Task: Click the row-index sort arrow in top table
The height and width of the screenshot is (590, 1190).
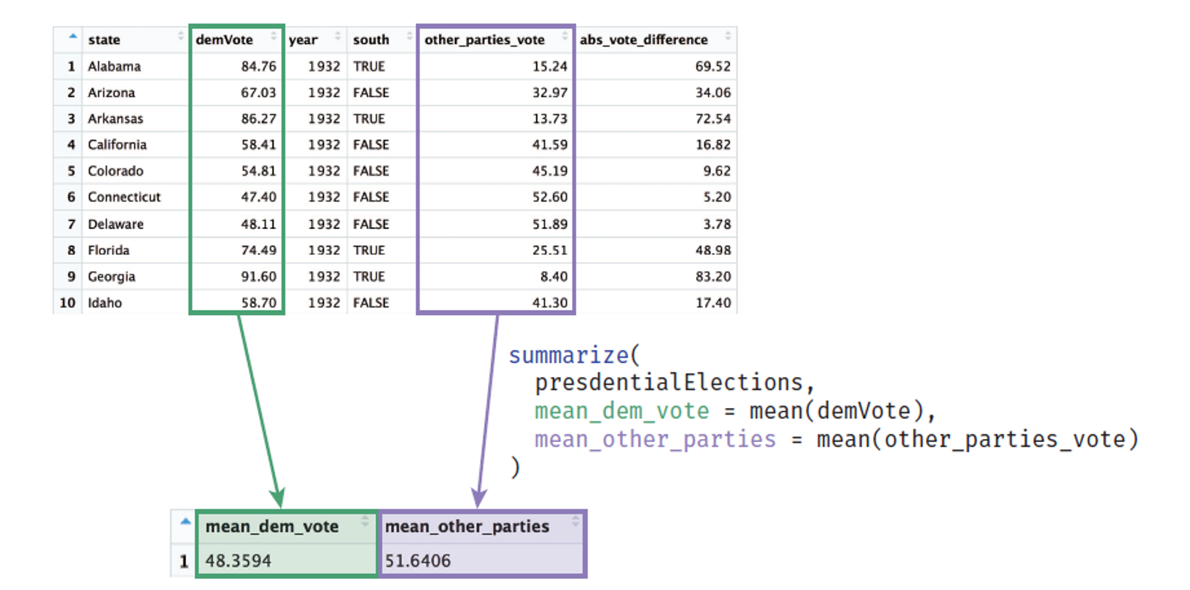Action: 73,36
